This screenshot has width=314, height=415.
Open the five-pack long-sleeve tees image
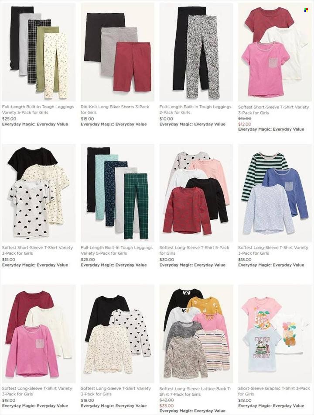pos(196,193)
